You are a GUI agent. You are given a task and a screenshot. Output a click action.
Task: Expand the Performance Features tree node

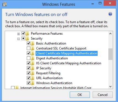tap(18, 34)
